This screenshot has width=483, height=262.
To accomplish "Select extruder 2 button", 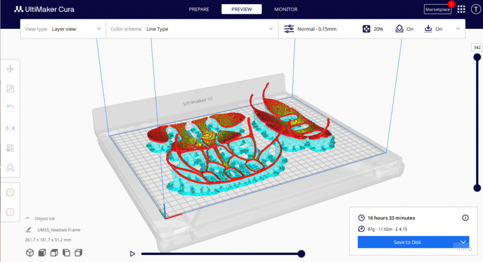I will point(10,212).
